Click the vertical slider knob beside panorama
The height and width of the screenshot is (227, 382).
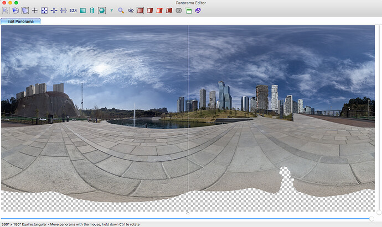[379, 213]
